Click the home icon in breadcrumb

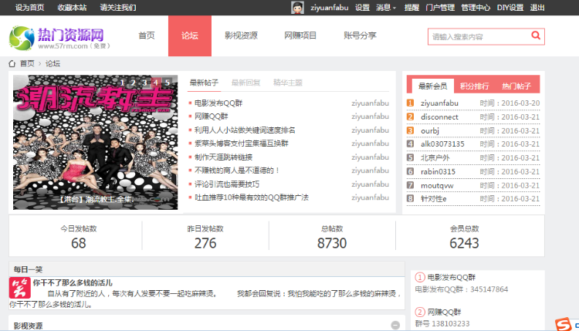[x=12, y=64]
